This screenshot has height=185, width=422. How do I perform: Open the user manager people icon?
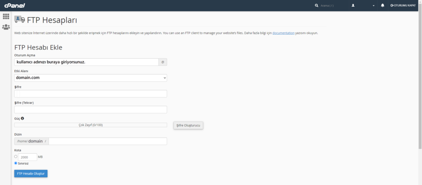coord(6,27)
